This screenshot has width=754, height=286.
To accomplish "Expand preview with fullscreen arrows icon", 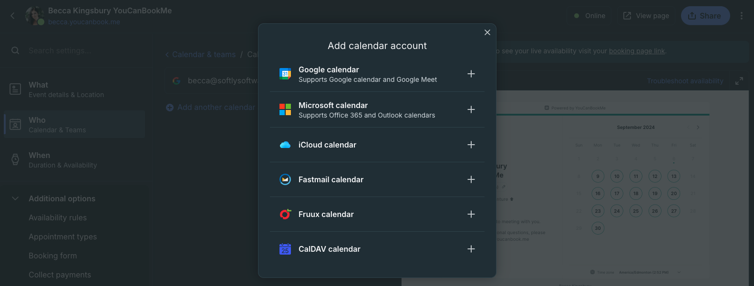I will pyautogui.click(x=739, y=81).
